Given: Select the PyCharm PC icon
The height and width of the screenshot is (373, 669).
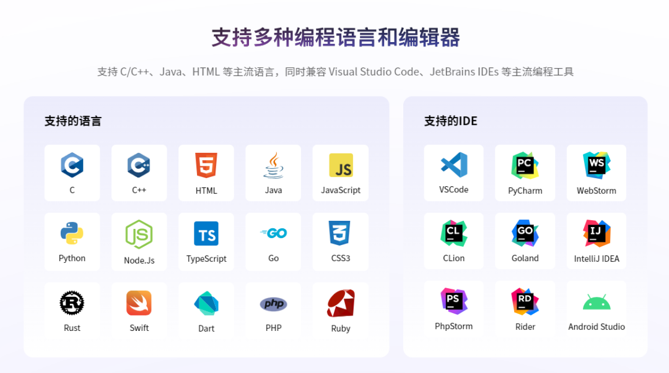Looking at the screenshot, I should point(525,165).
